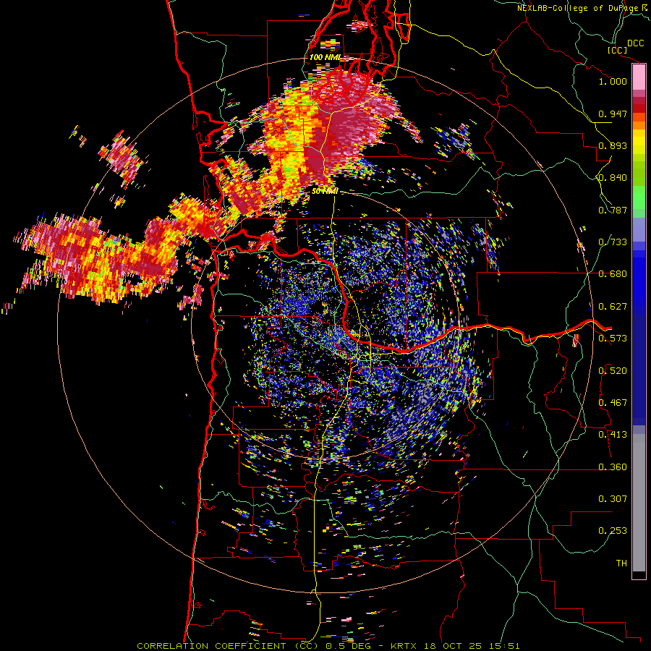The width and height of the screenshot is (651, 651).
Task: Click the CORRELATION COEFFICIENT (CC) caption text
Action: [228, 646]
